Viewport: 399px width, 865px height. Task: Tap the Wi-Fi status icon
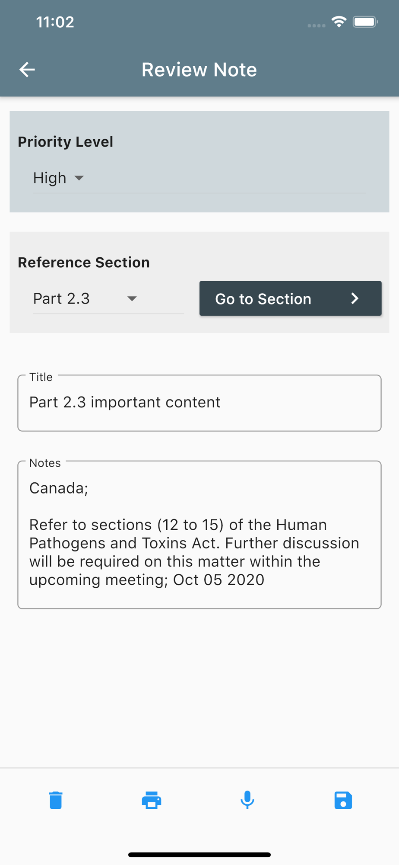[x=339, y=22]
